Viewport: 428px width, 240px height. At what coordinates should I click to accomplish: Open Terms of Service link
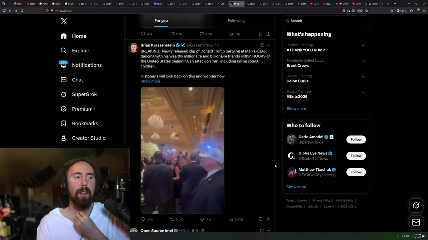coord(297,201)
